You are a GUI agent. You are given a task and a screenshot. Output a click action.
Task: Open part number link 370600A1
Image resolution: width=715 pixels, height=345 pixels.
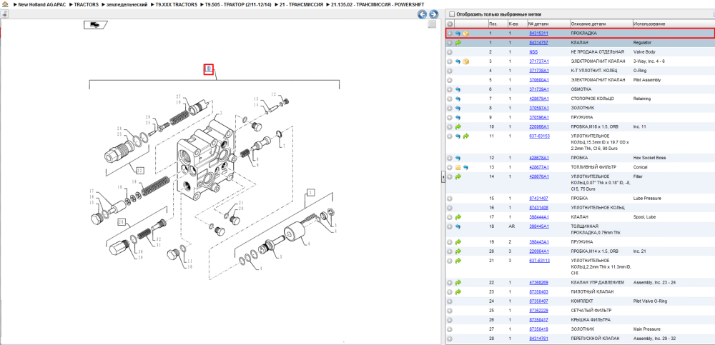(x=539, y=80)
